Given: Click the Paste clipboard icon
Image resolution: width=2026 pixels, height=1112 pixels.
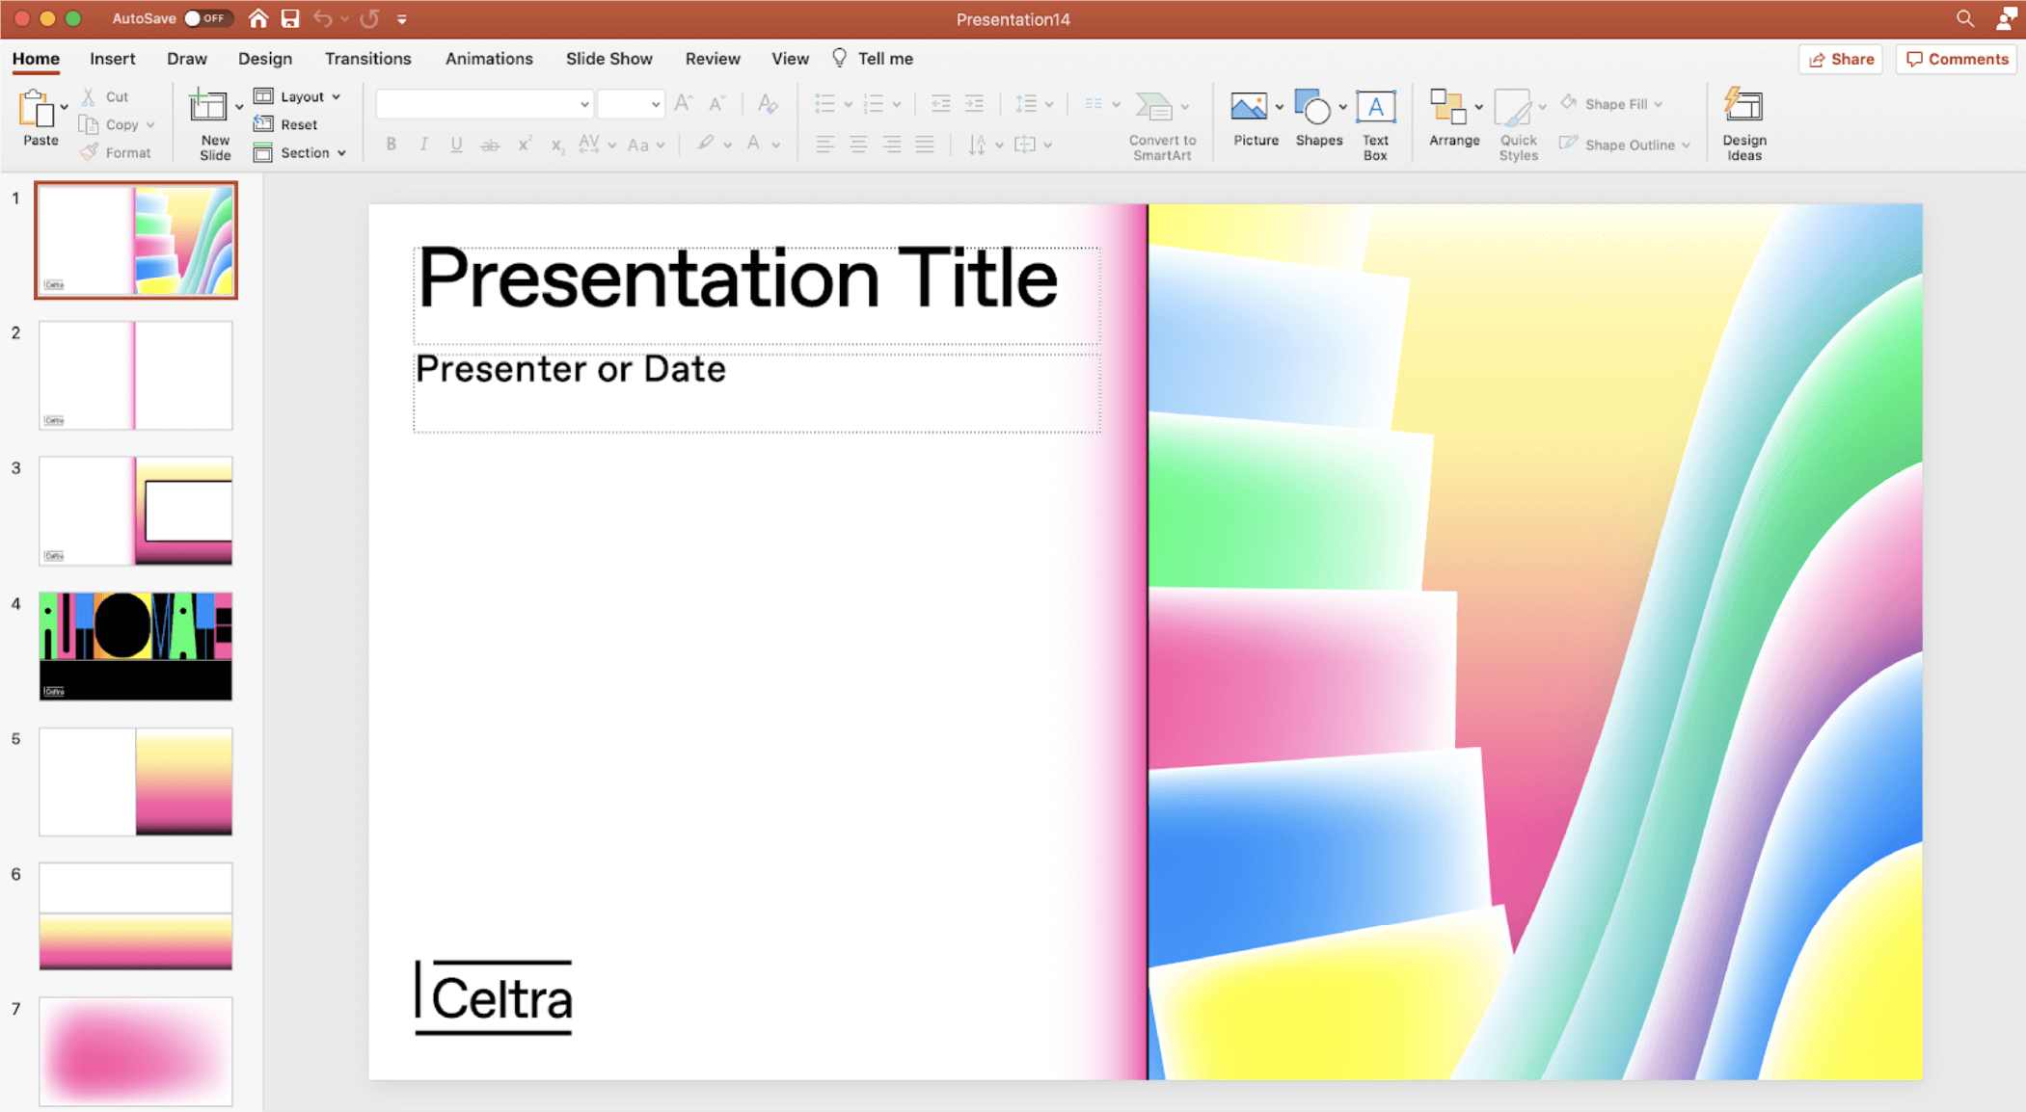Looking at the screenshot, I should click(37, 110).
